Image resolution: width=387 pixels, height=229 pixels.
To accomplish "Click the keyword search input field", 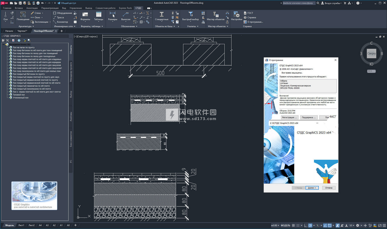I will [x=298, y=3].
